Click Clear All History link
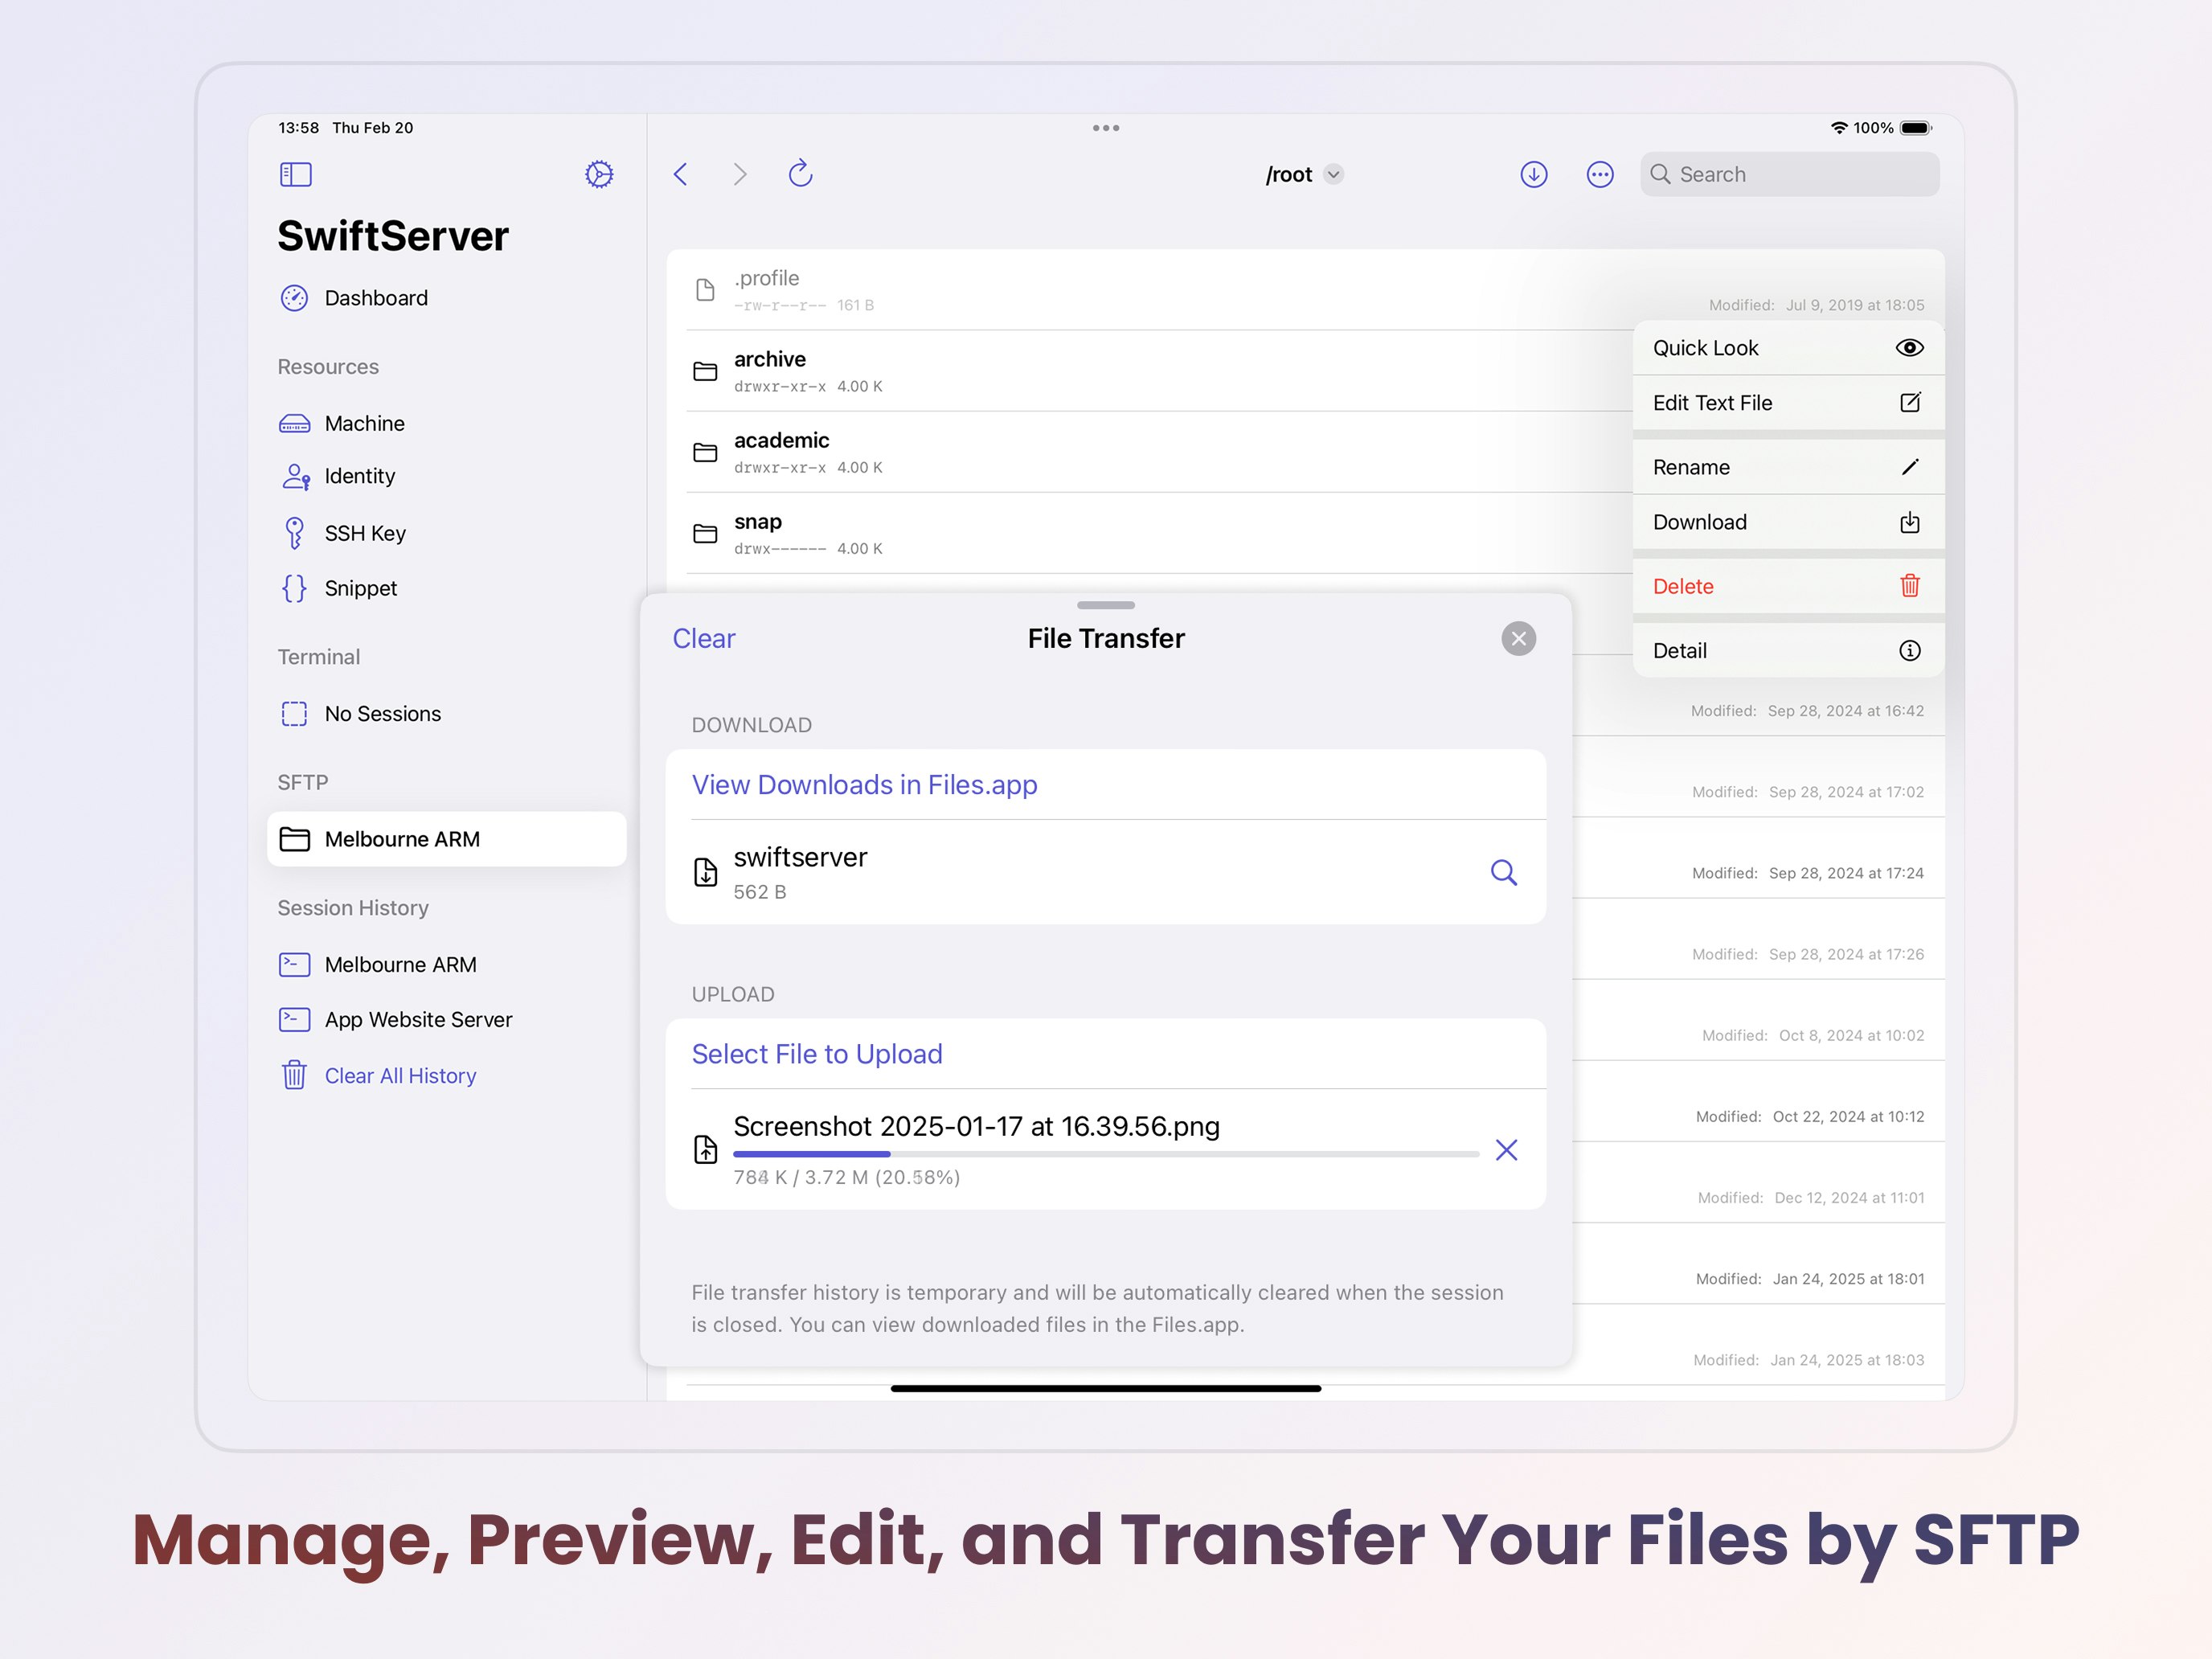 [x=400, y=1076]
